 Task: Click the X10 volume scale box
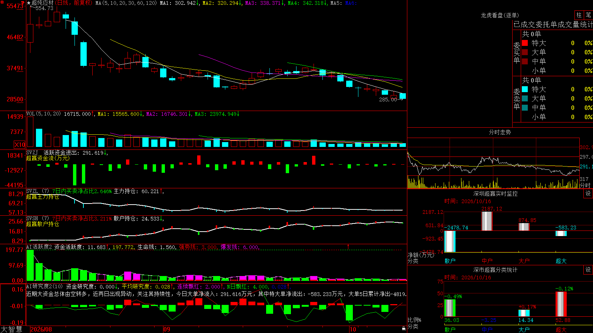click(x=20, y=145)
